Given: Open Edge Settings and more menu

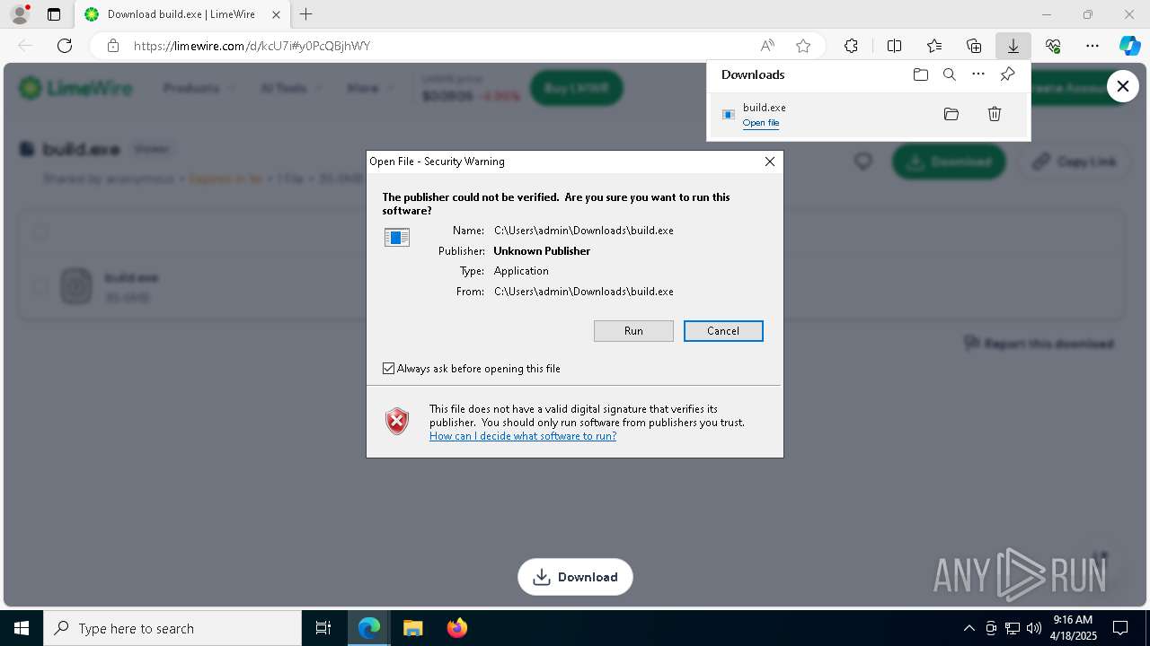Looking at the screenshot, I should point(1092,46).
